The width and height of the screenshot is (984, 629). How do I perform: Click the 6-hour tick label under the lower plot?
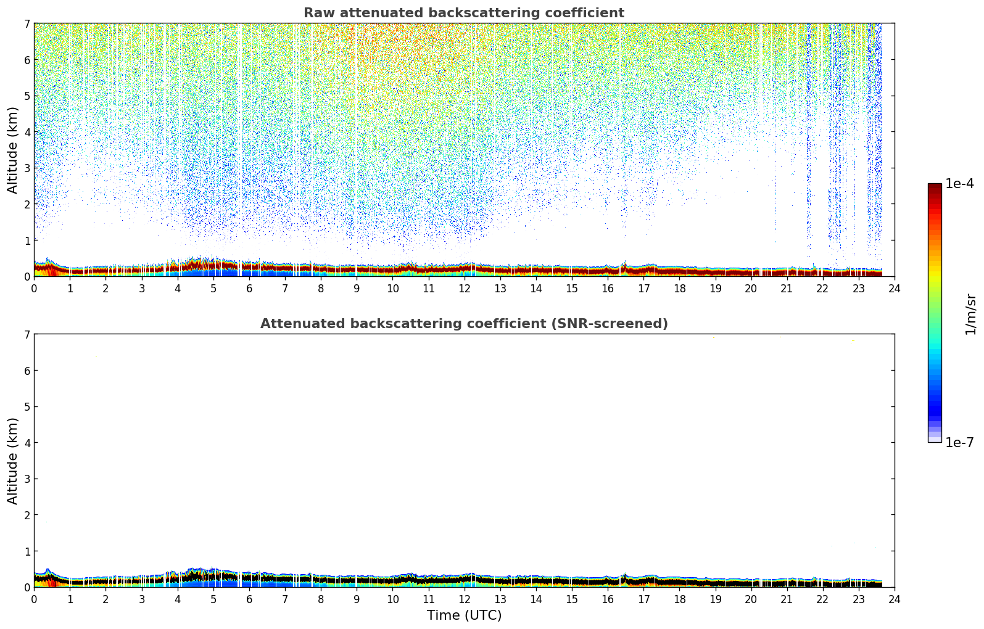pos(249,599)
